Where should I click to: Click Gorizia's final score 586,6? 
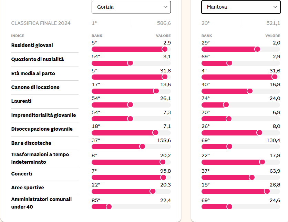tap(164, 23)
